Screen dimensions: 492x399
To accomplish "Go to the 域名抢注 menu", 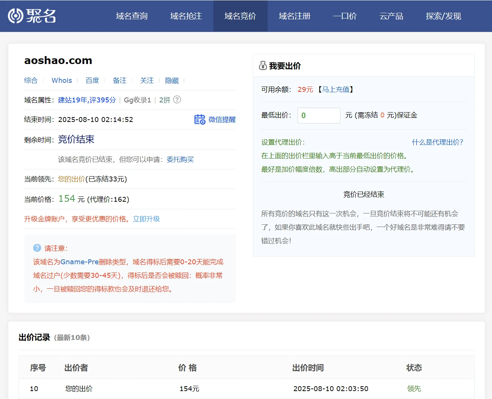I will click(x=186, y=16).
